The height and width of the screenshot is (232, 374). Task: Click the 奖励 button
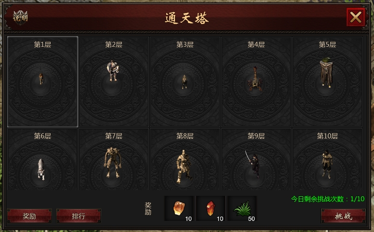point(29,216)
